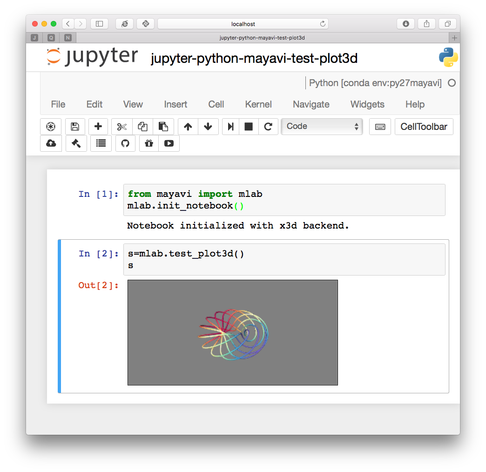Click the localhost address bar
The width and height of the screenshot is (486, 472).
pos(243,24)
